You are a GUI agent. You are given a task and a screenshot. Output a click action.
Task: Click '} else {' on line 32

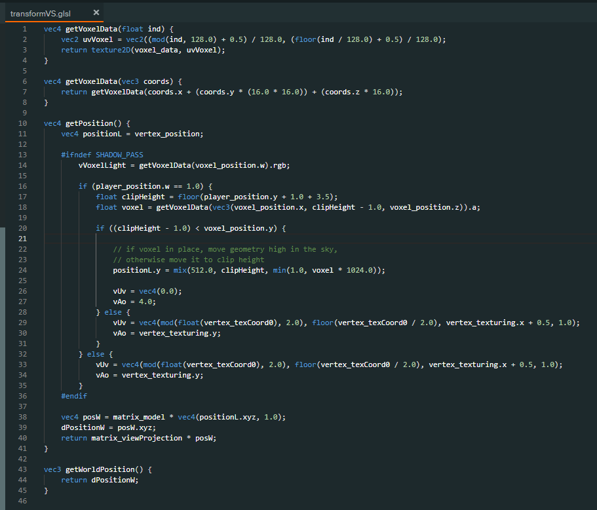coord(96,355)
